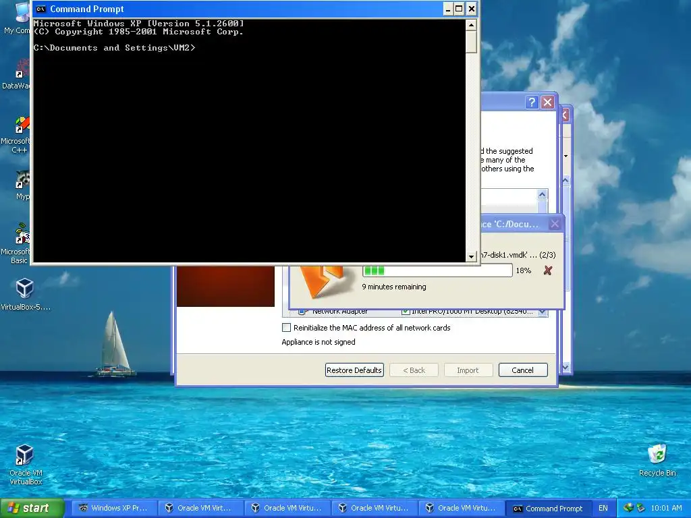The width and height of the screenshot is (691, 518).
Task: Click Cancel in the import appliance dialog
Action: click(x=523, y=370)
